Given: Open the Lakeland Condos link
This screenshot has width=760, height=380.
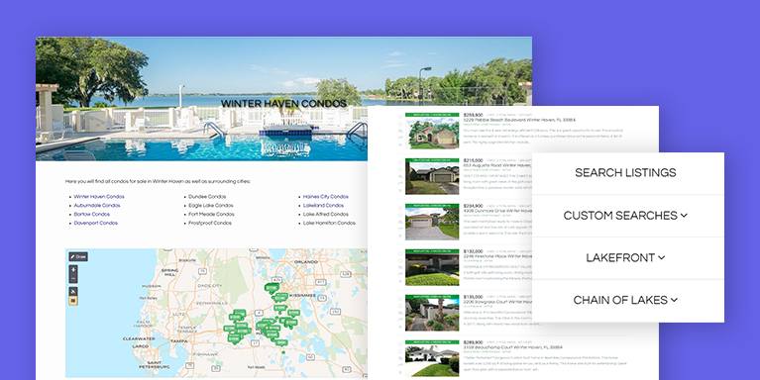Looking at the screenshot, I should tap(323, 205).
